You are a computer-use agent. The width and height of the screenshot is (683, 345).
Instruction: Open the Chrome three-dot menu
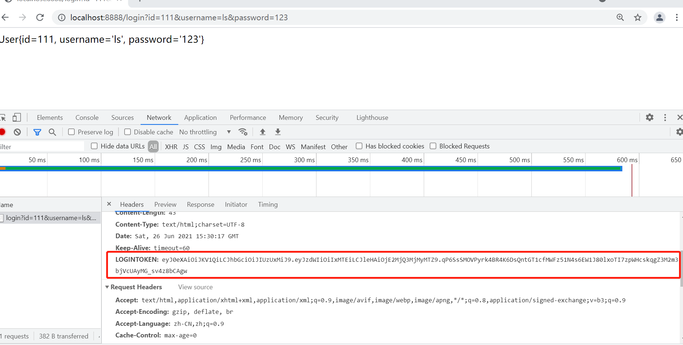[x=676, y=17]
